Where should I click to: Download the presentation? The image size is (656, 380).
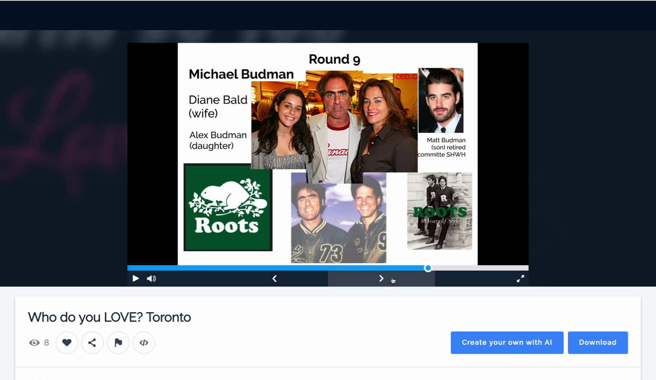598,342
